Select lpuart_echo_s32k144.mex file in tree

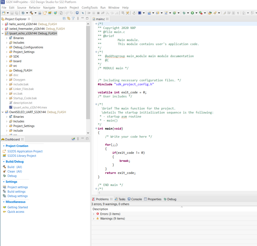click(30, 107)
